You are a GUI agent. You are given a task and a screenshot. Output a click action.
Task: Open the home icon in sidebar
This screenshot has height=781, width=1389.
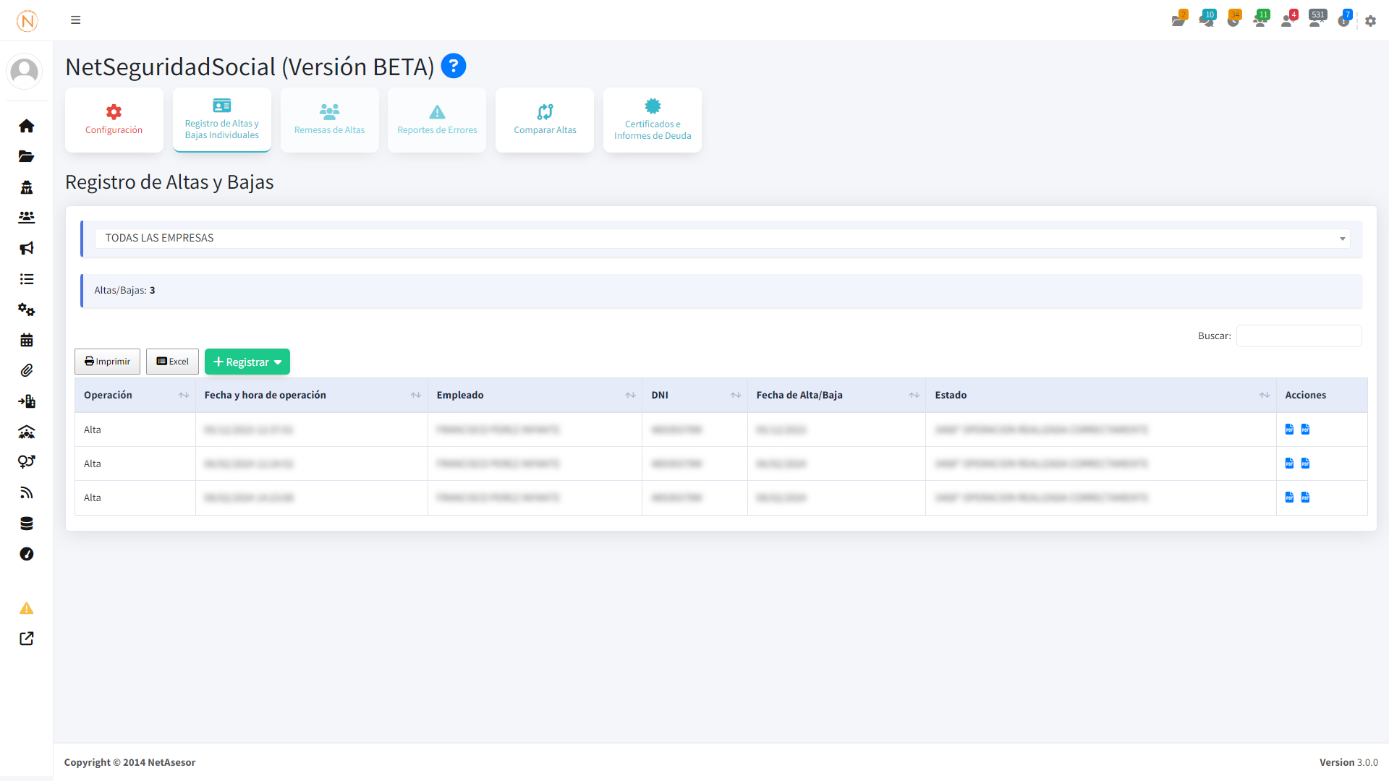pyautogui.click(x=27, y=126)
